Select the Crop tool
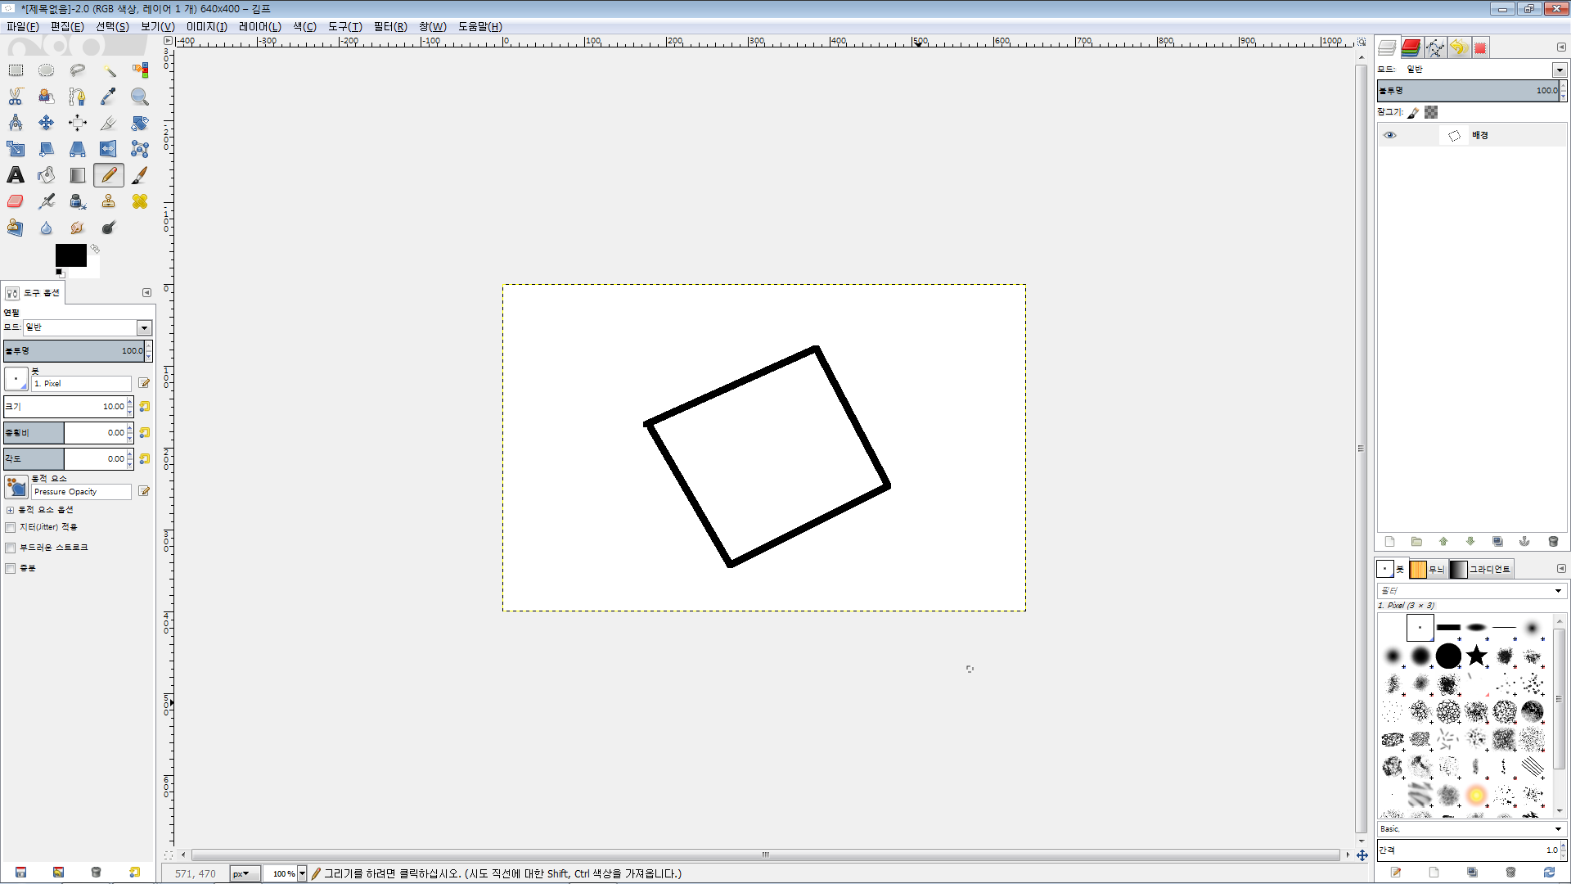1571x884 pixels. click(x=109, y=123)
